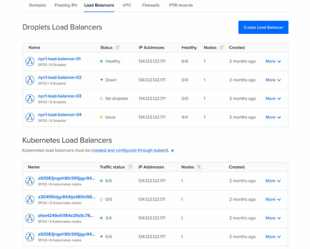Select the VPC tab

(x=127, y=5)
